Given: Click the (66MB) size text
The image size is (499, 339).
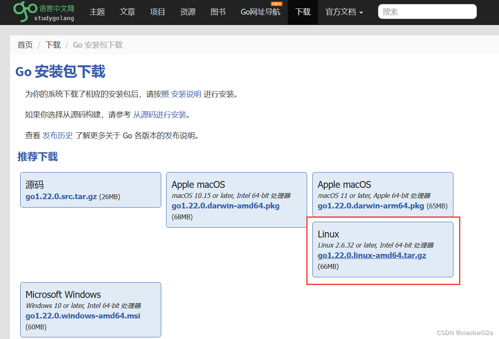Looking at the screenshot, I should click(x=328, y=266).
